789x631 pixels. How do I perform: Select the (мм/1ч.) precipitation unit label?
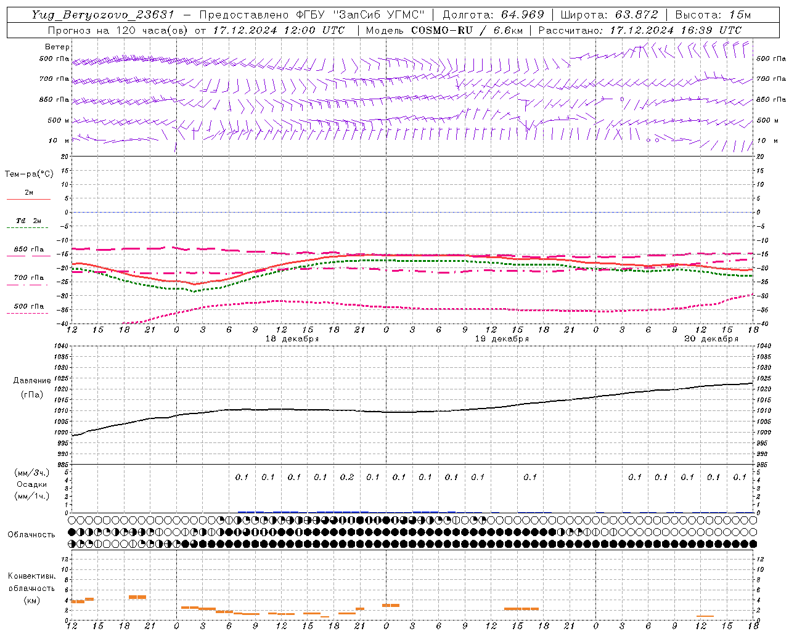[32, 496]
